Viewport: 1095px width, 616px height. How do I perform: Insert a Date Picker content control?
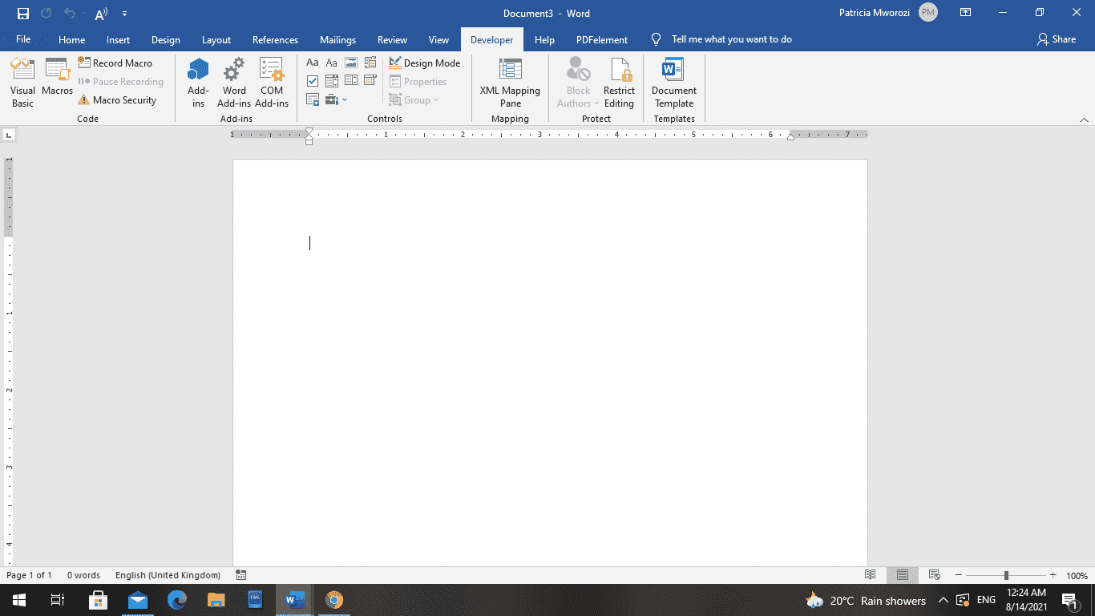pos(370,80)
